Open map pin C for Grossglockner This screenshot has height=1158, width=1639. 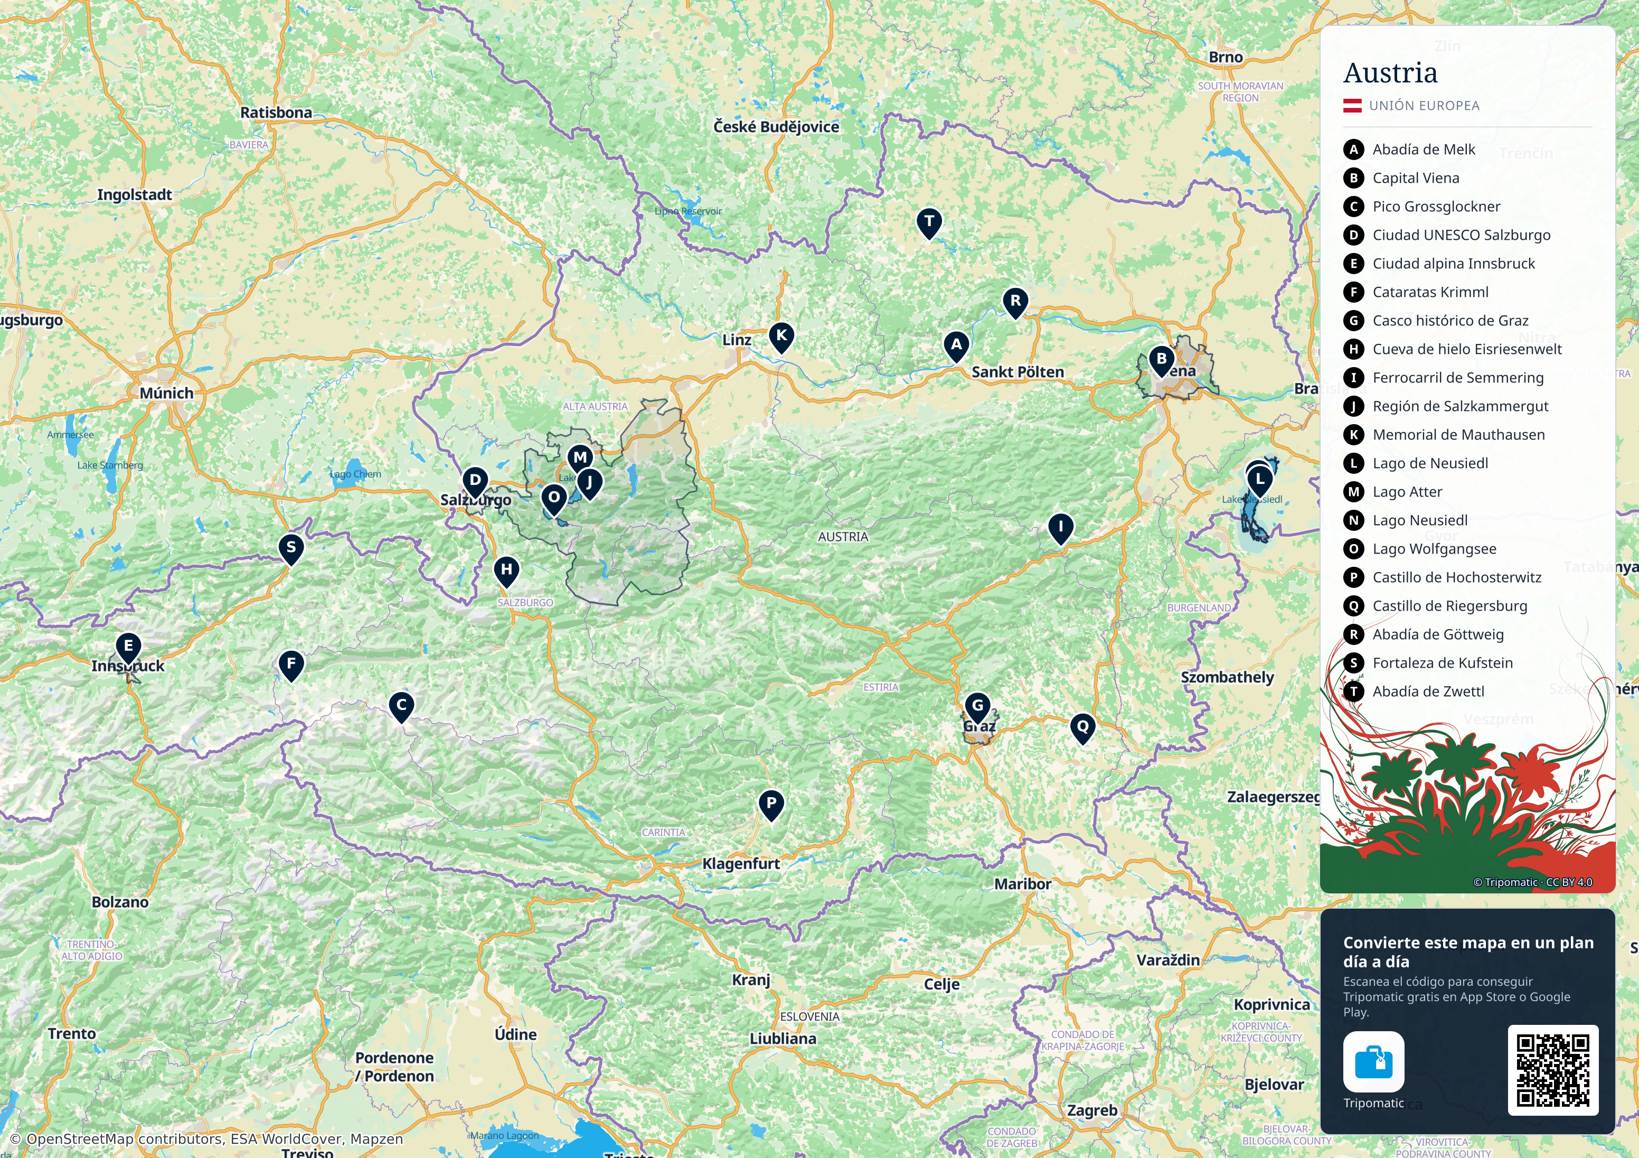[x=401, y=707]
